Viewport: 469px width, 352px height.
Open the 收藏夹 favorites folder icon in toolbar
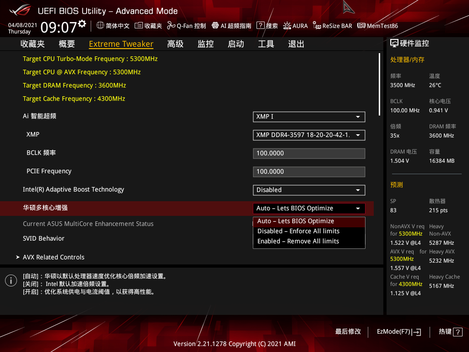(139, 26)
